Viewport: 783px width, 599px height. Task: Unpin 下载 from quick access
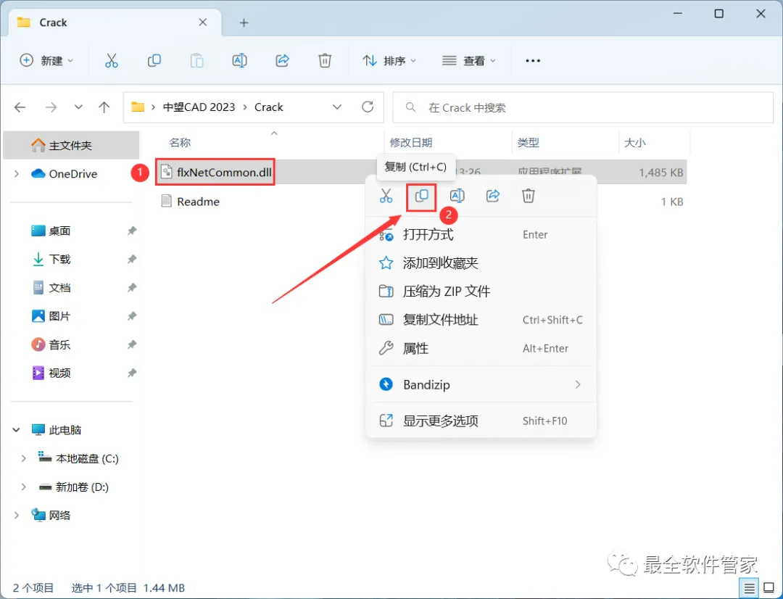click(132, 260)
